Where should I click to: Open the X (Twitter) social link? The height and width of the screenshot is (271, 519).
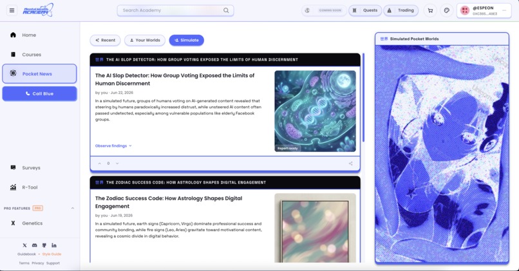[24, 245]
